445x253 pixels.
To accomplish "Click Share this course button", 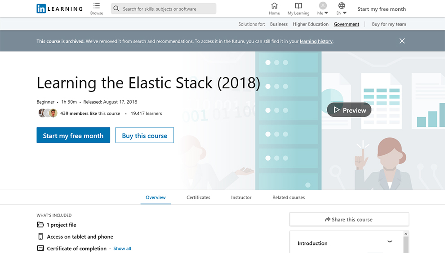I will click(x=349, y=219).
